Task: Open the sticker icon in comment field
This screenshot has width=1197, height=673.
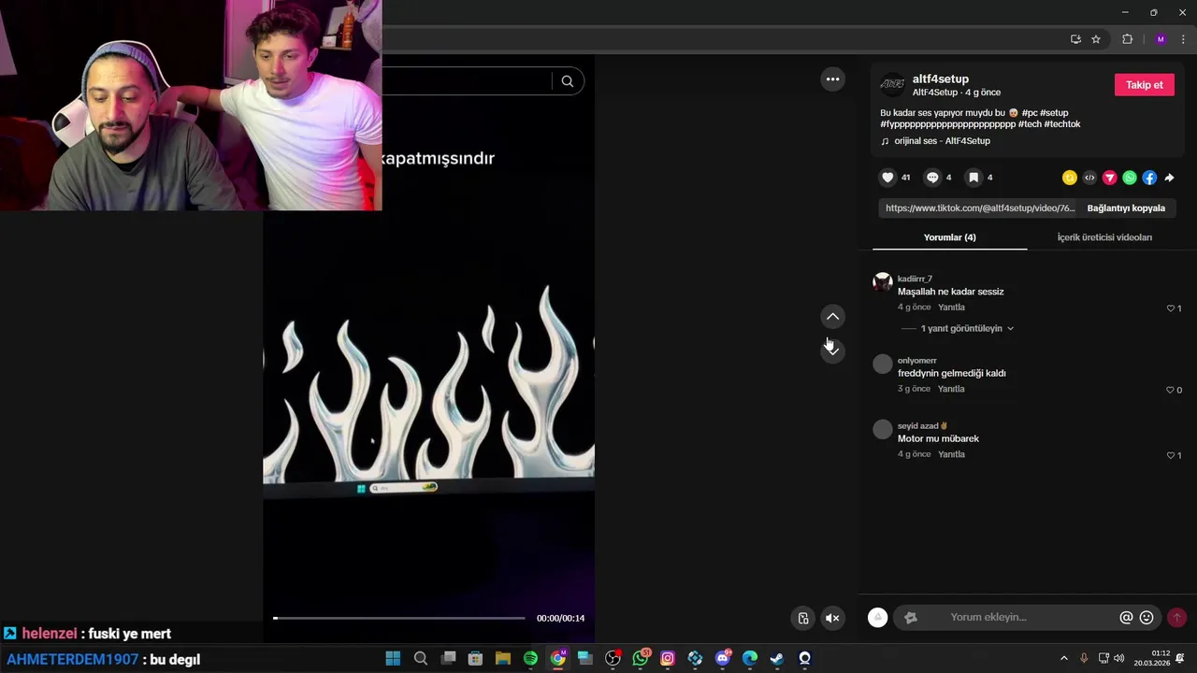Action: point(911,618)
